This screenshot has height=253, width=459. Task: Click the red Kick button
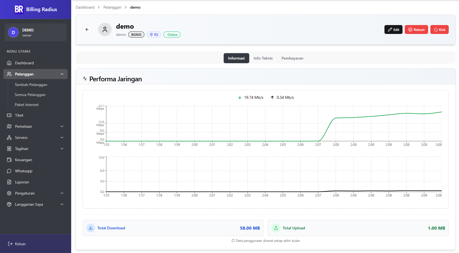440,30
